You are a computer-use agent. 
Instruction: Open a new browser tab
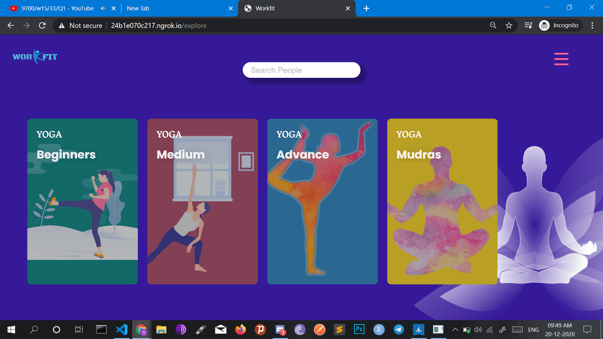366,8
